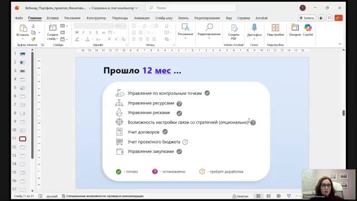
Task: Toggle center text alignment button
Action: [141, 39]
